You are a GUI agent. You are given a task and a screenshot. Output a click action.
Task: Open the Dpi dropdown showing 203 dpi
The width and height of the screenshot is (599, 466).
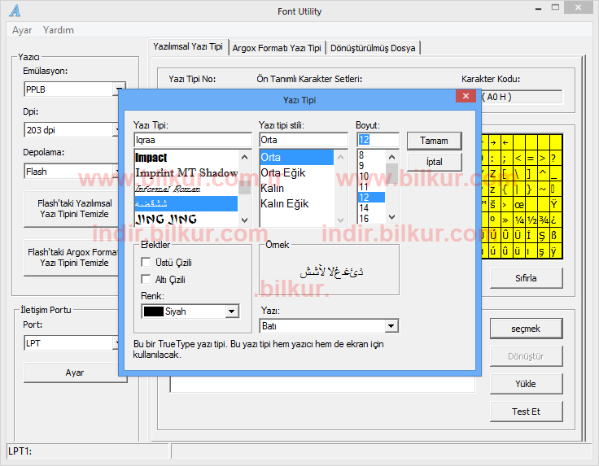tap(118, 130)
